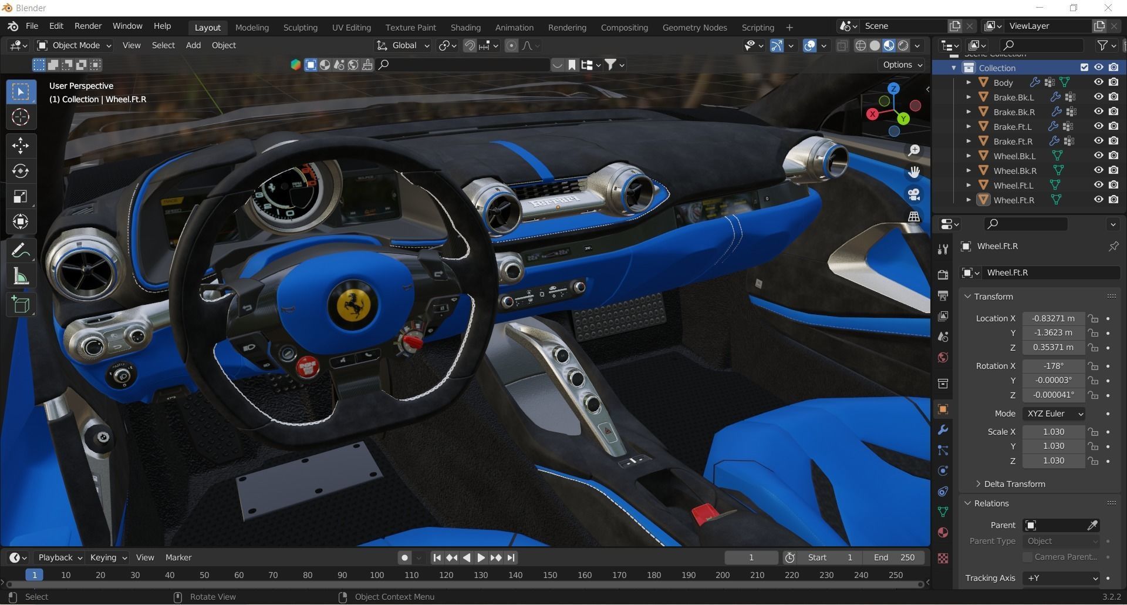Click the zoom magnifier viewport gizmo
1127x605 pixels.
(914, 151)
